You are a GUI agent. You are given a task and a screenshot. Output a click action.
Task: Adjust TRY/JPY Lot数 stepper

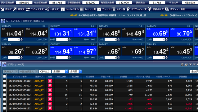[x=166, y=58]
